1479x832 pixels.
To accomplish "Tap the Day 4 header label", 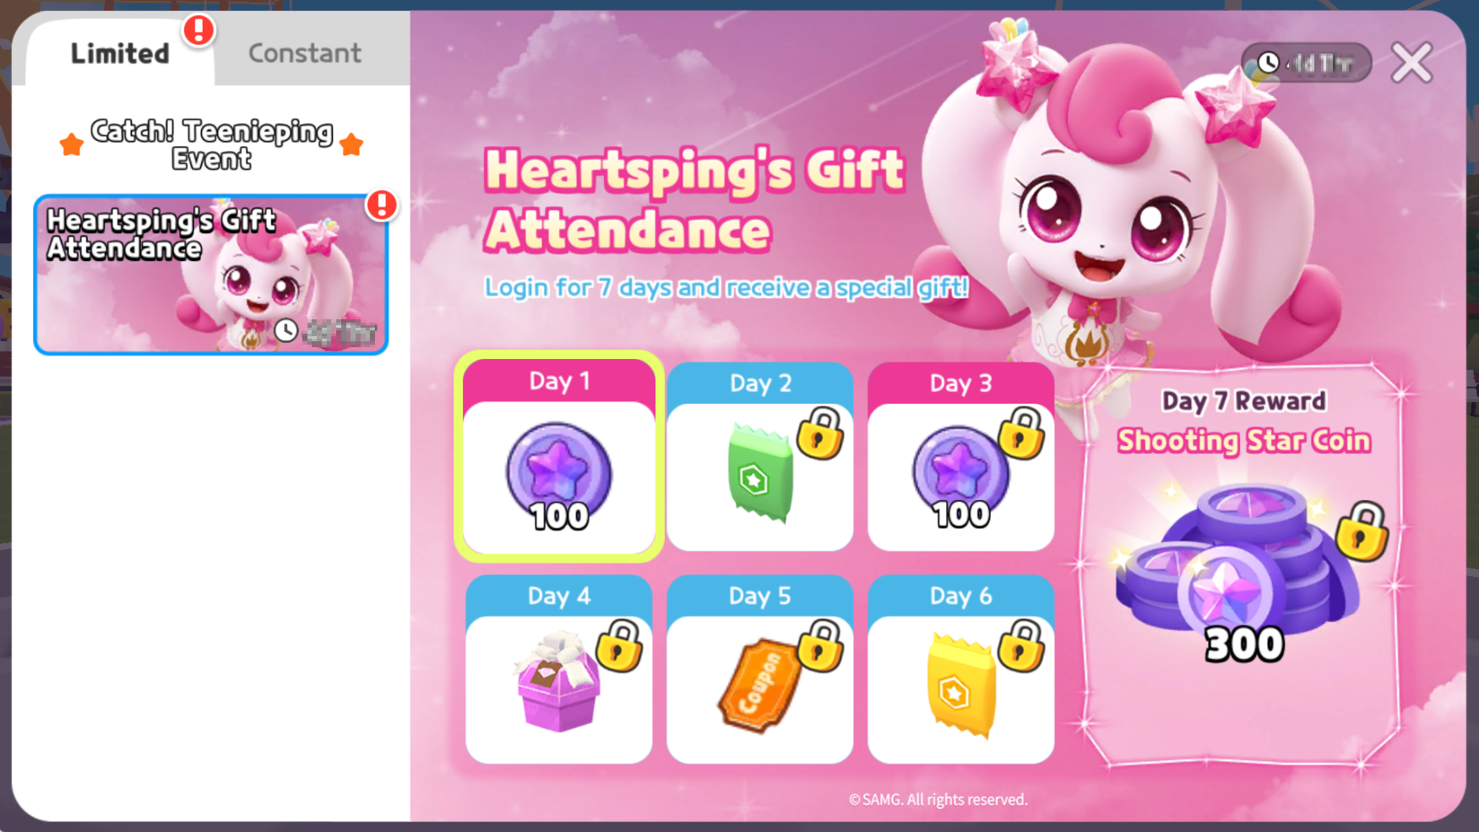I will pos(558,595).
